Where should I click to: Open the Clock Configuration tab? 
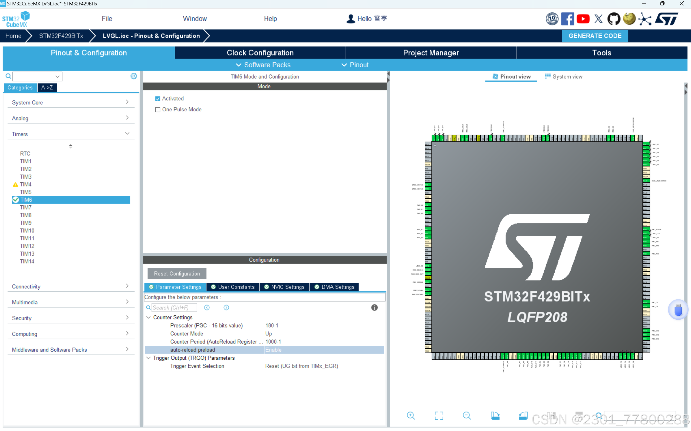pyautogui.click(x=260, y=53)
